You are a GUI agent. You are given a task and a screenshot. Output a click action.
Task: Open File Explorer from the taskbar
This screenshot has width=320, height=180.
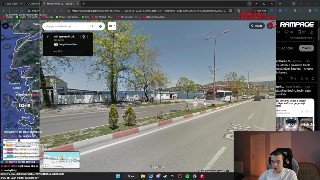143,176
